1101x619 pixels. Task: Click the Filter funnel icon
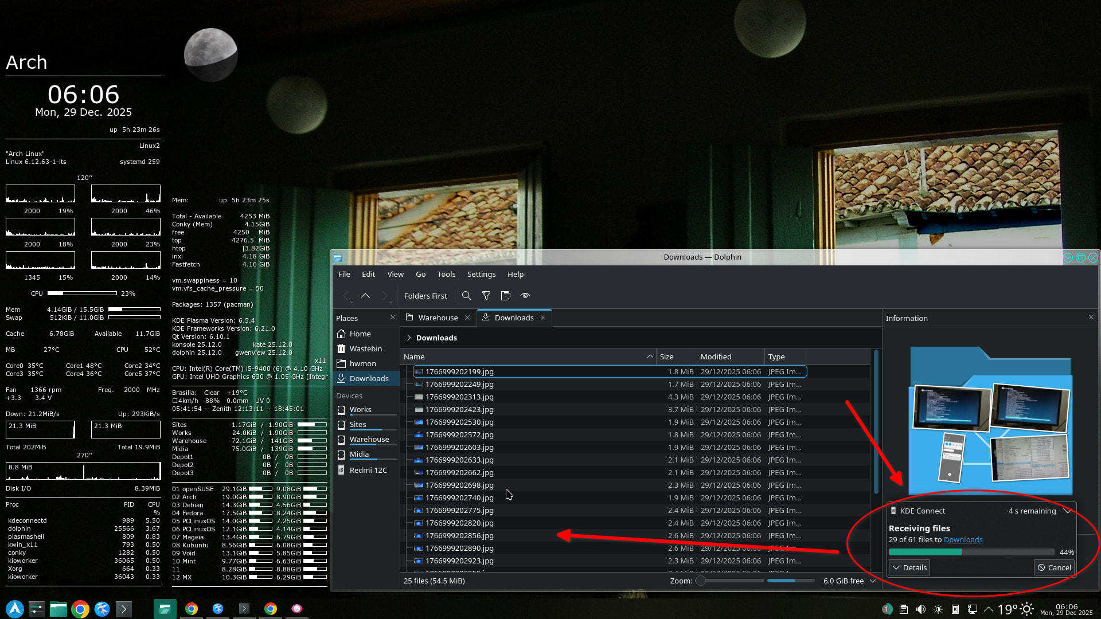[486, 296]
